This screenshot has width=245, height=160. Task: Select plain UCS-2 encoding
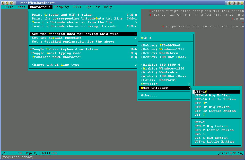click(x=216, y=123)
